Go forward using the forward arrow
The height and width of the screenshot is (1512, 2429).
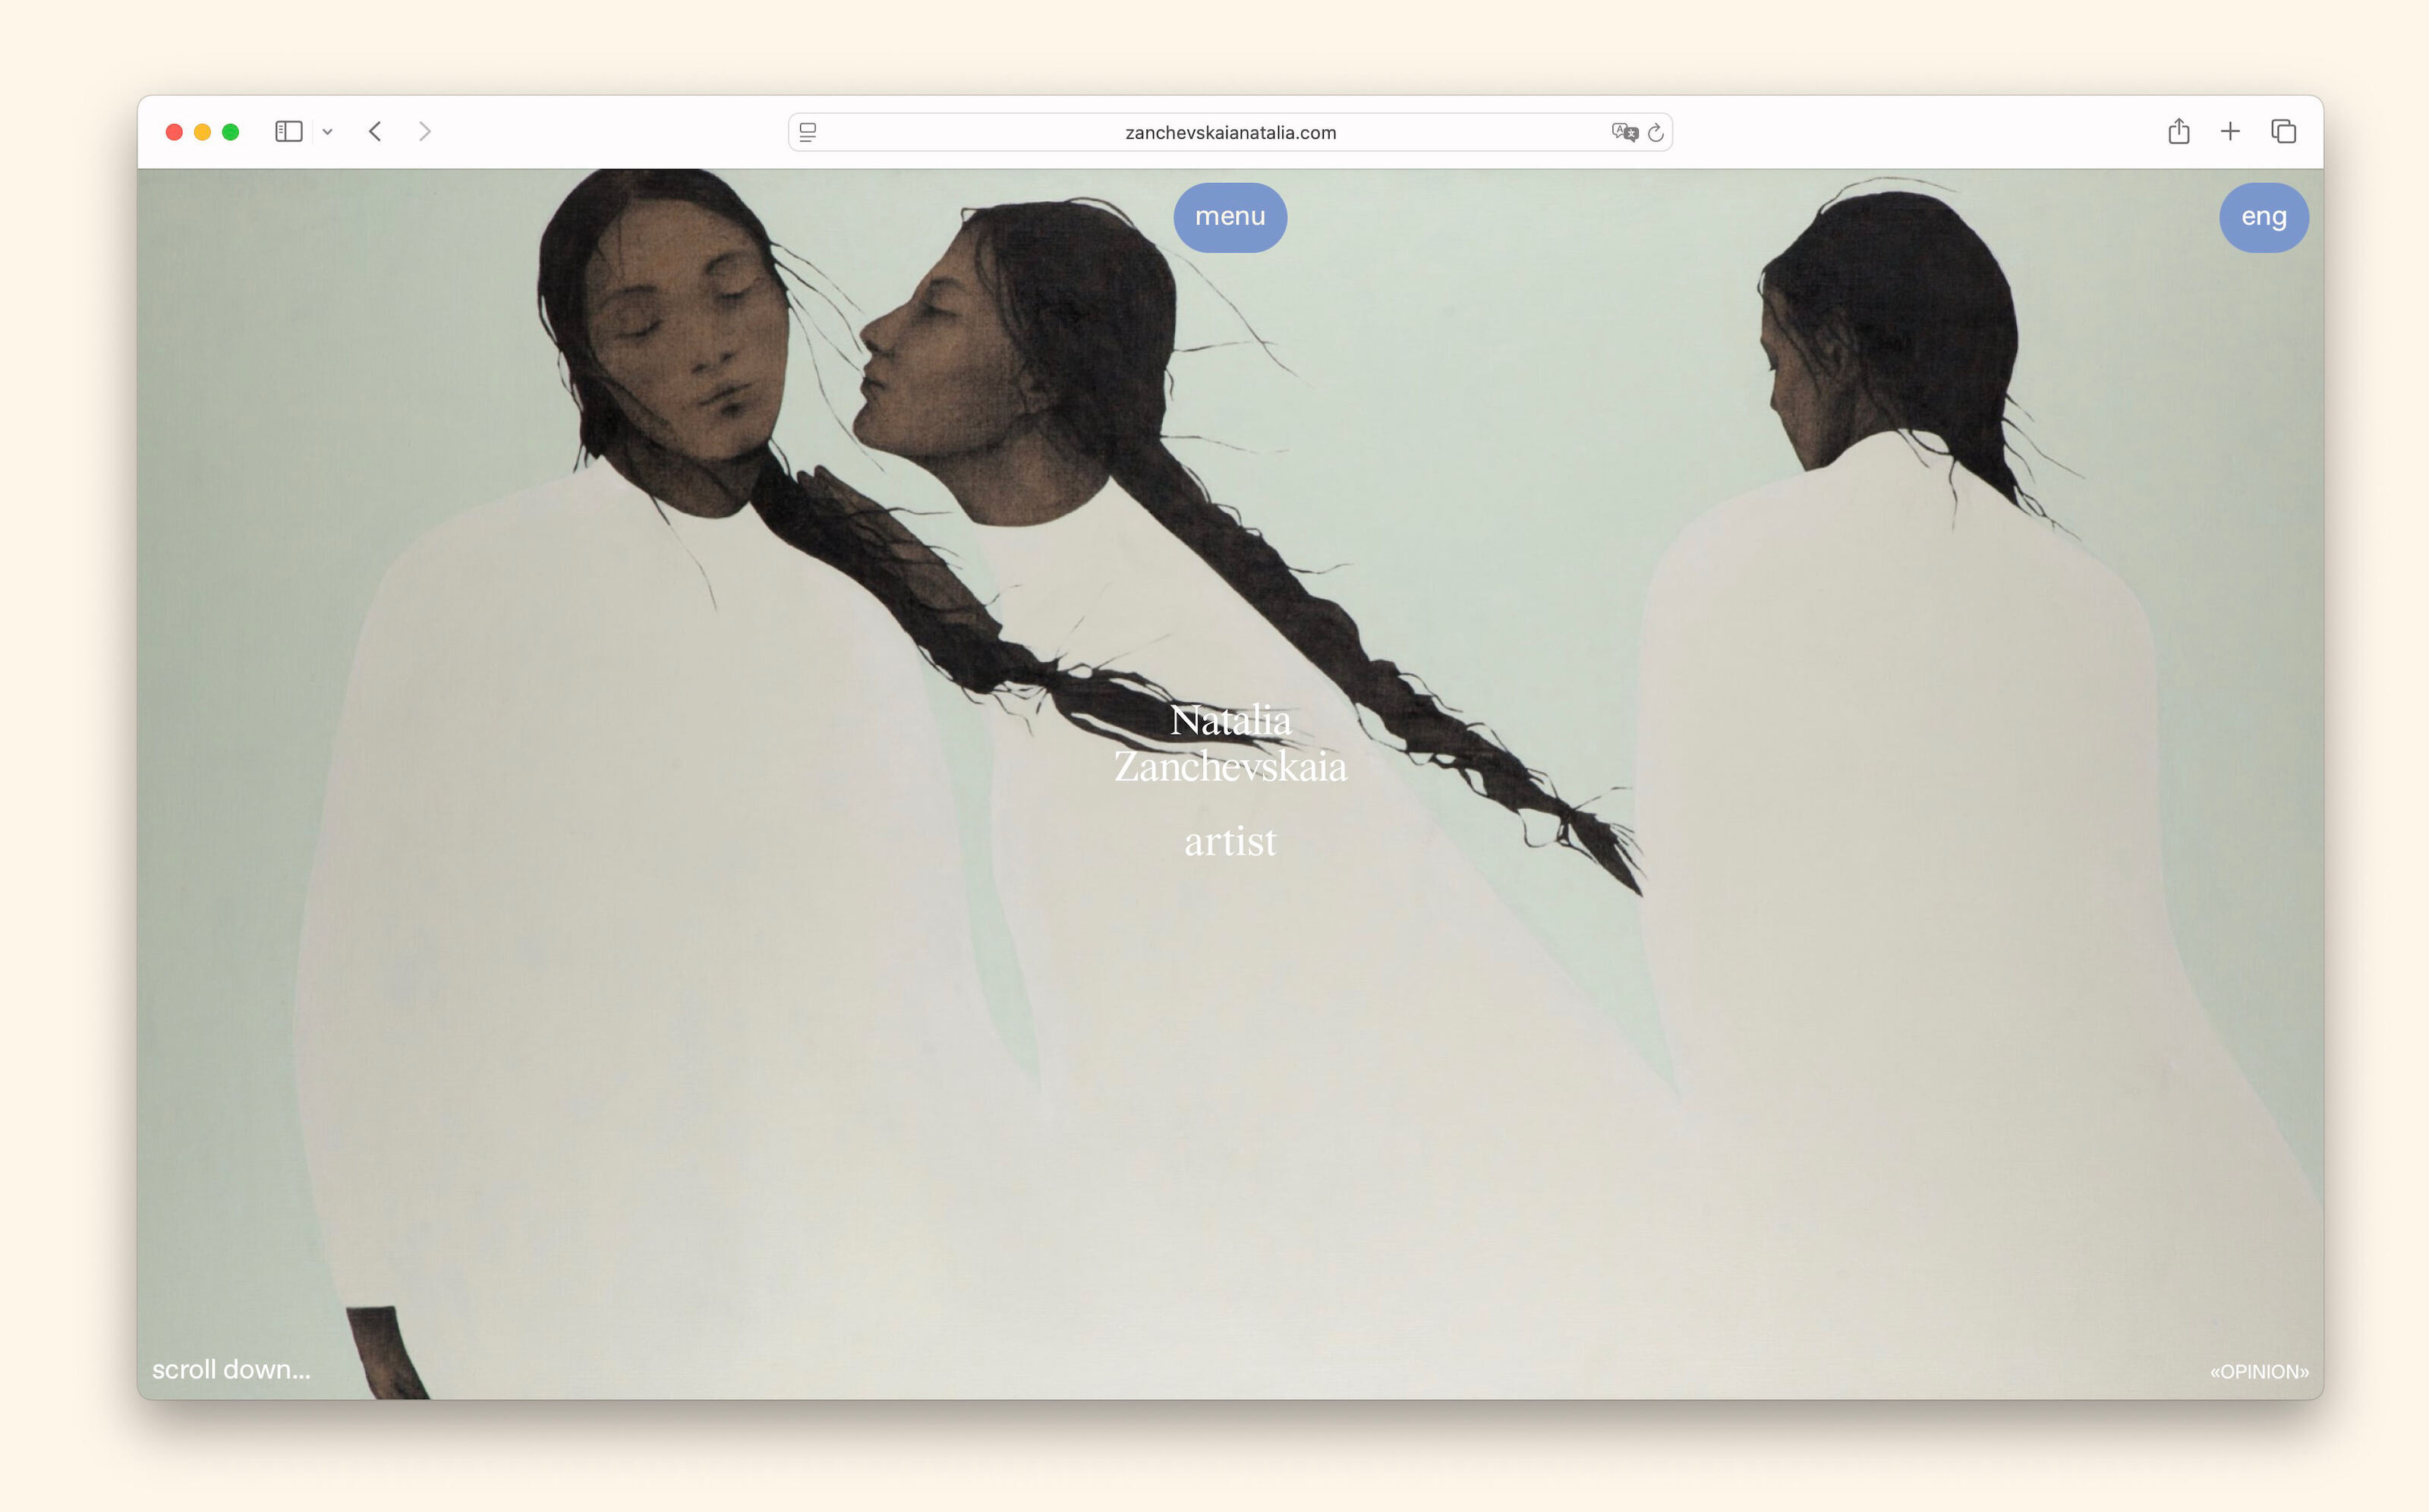[425, 132]
